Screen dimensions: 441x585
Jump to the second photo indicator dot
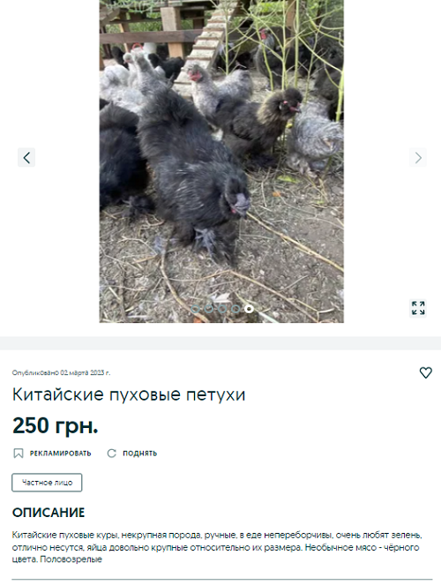(209, 309)
